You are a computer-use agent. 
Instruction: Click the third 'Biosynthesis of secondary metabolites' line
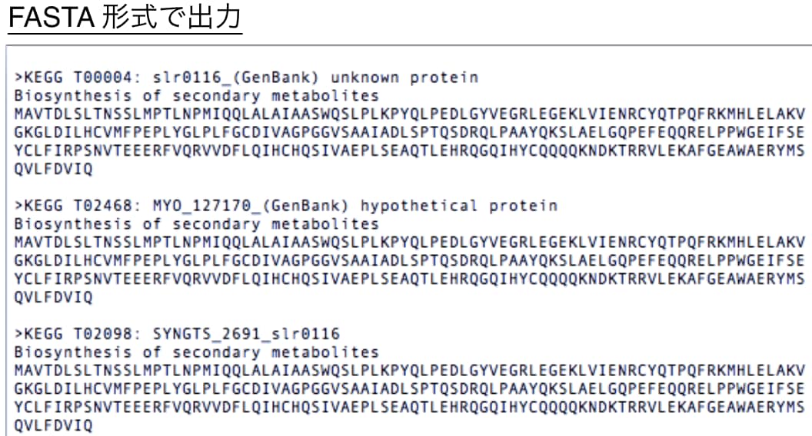pos(196,352)
